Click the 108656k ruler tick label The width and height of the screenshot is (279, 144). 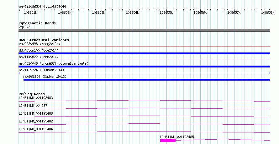coord(200,12)
